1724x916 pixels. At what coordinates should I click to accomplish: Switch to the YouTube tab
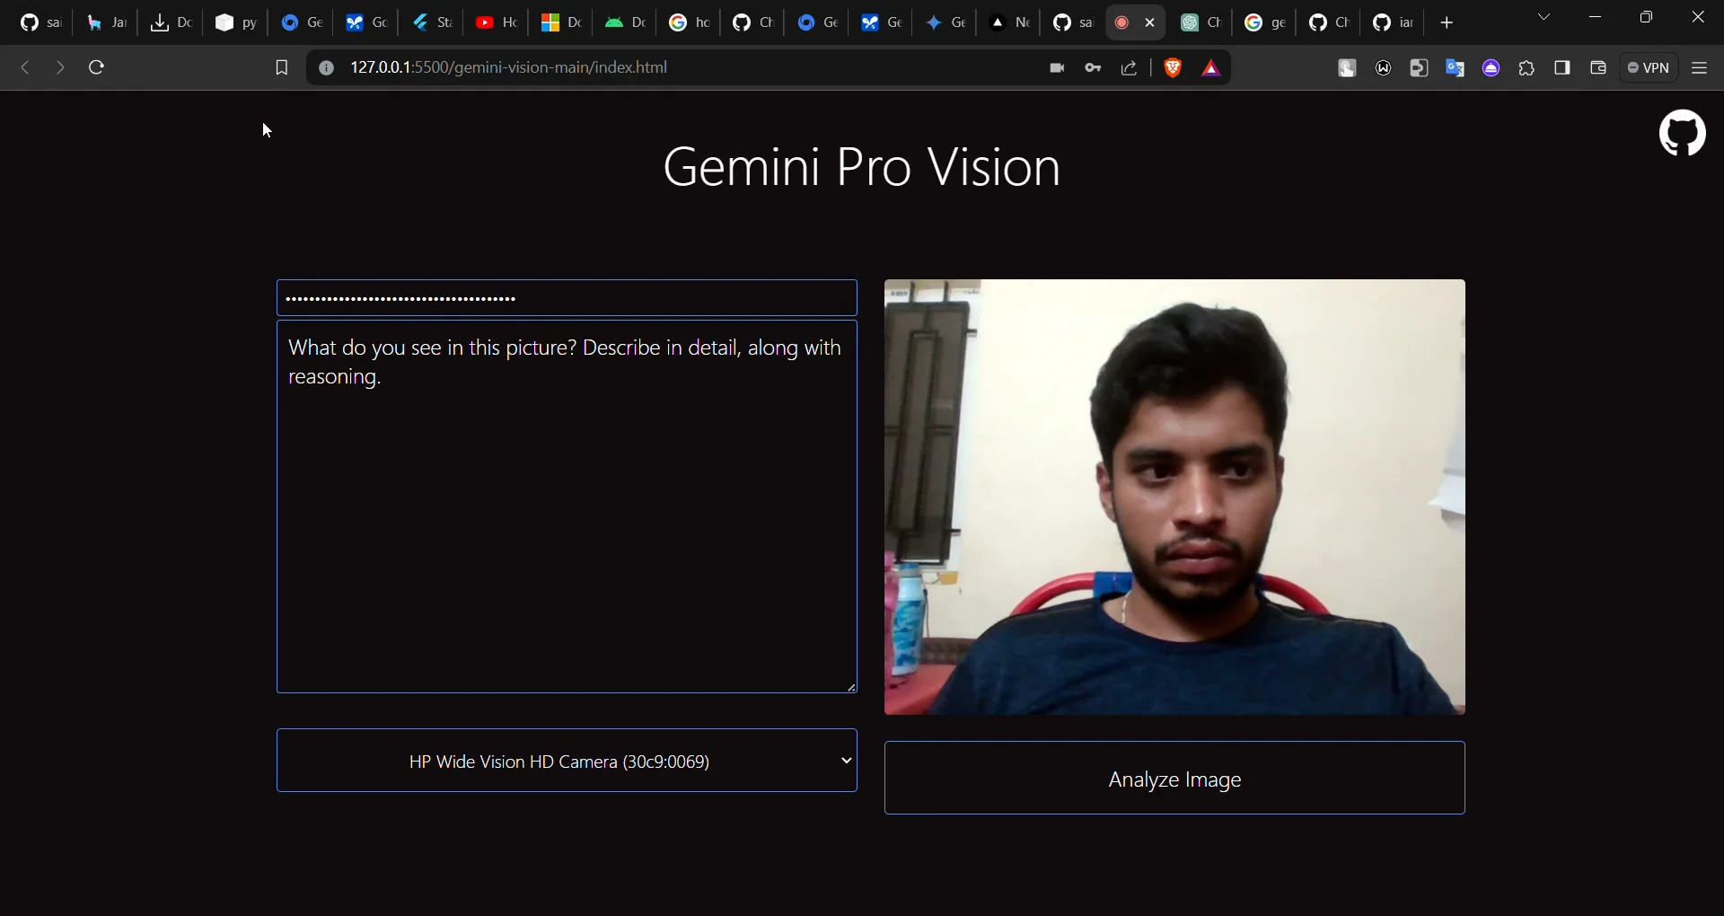tap(496, 22)
